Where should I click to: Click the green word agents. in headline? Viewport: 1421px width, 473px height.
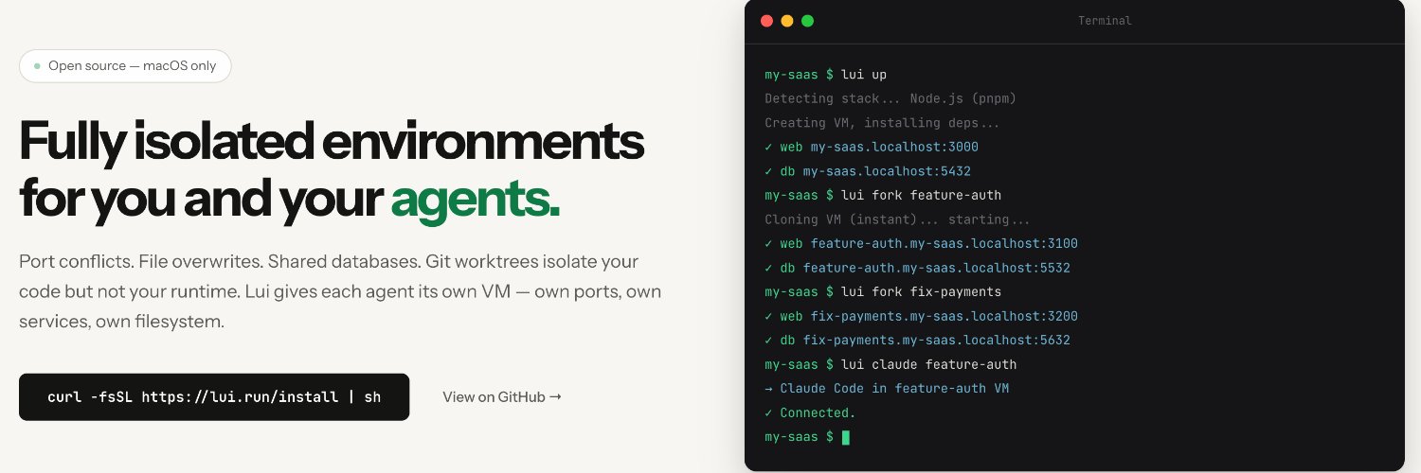(x=476, y=199)
